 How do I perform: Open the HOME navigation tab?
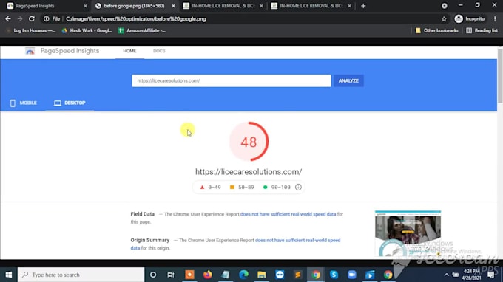129,51
